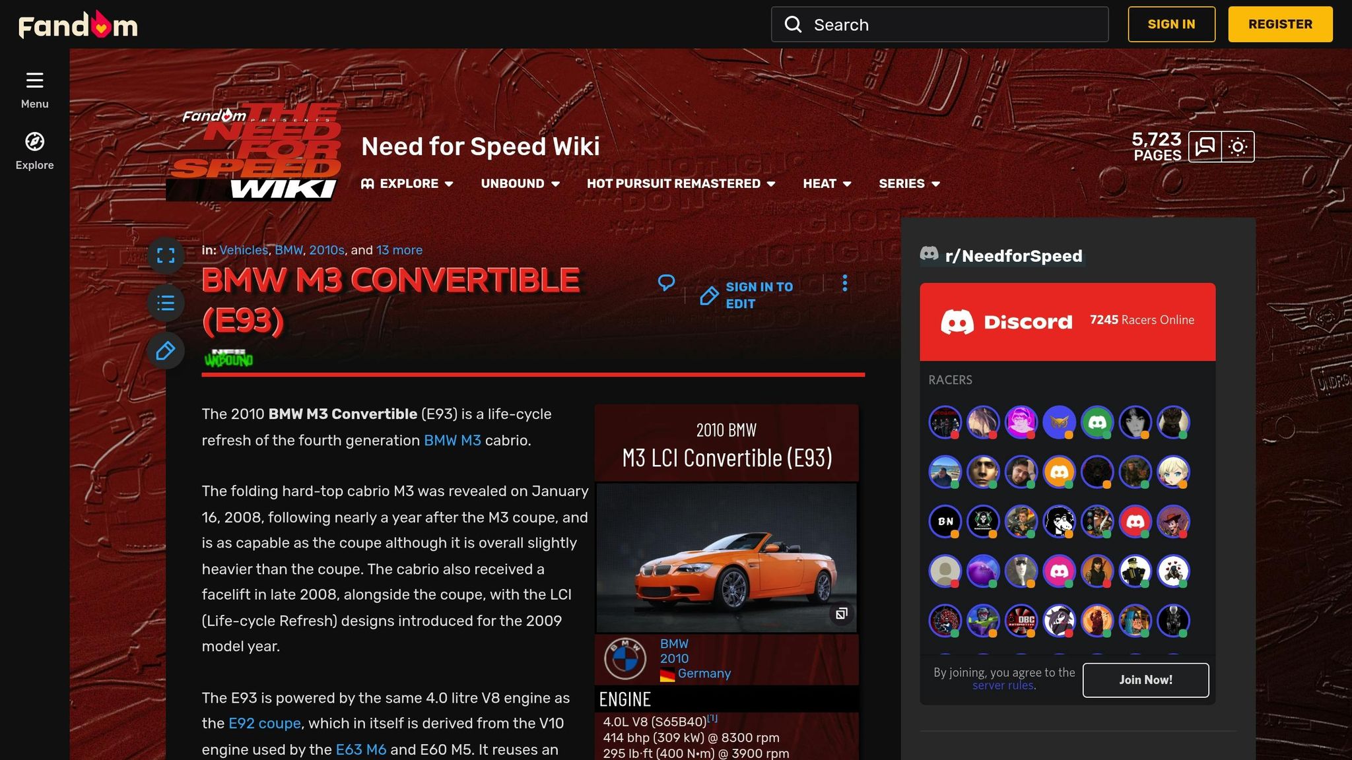The width and height of the screenshot is (1352, 760).
Task: Click the 5,723 PAGES counter
Action: click(x=1157, y=146)
